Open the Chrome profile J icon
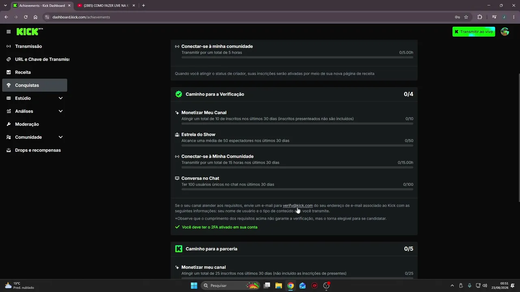Image resolution: width=520 pixels, height=292 pixels. point(504,17)
